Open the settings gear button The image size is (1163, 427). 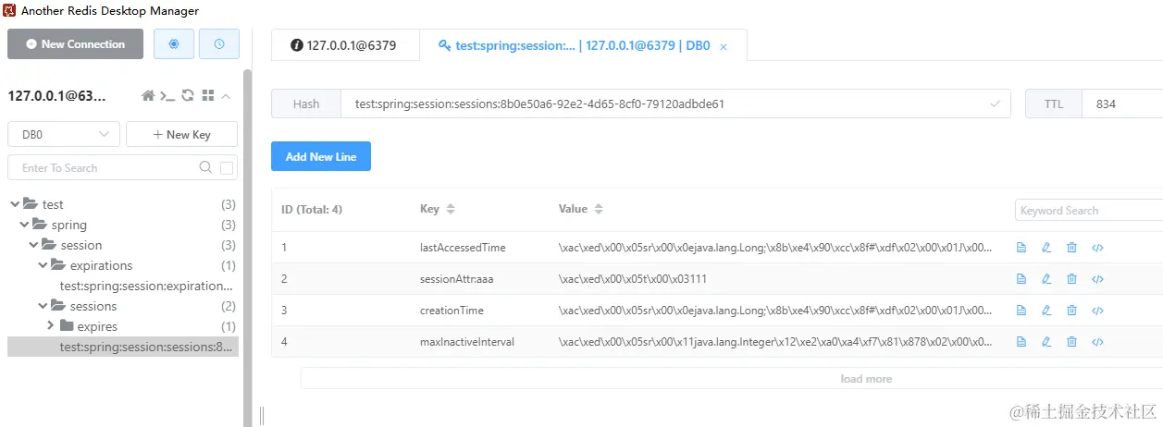tap(174, 43)
